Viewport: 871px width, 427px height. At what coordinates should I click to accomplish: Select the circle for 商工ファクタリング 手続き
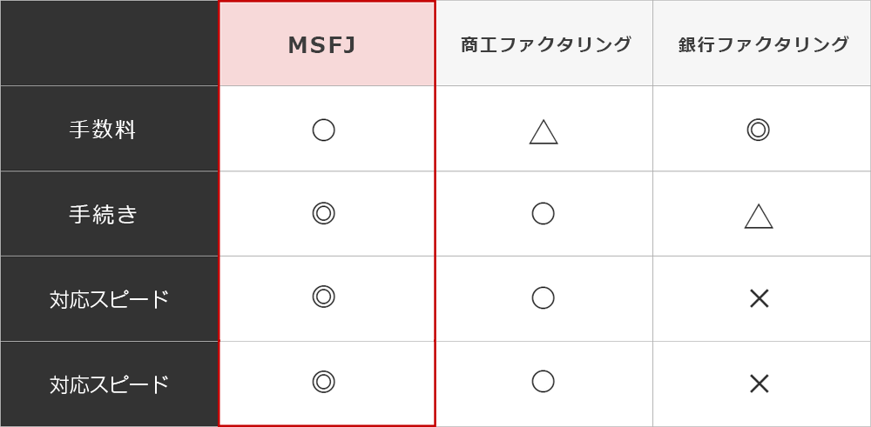pyautogui.click(x=543, y=213)
